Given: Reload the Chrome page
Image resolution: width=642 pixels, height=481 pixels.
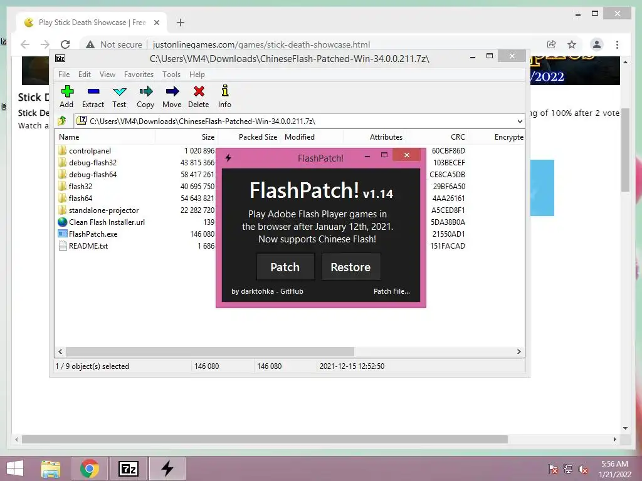Looking at the screenshot, I should tap(65, 44).
